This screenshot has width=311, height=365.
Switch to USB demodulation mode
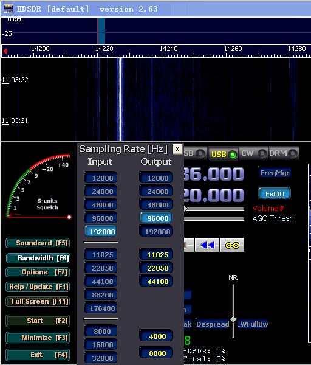pyautogui.click(x=223, y=154)
